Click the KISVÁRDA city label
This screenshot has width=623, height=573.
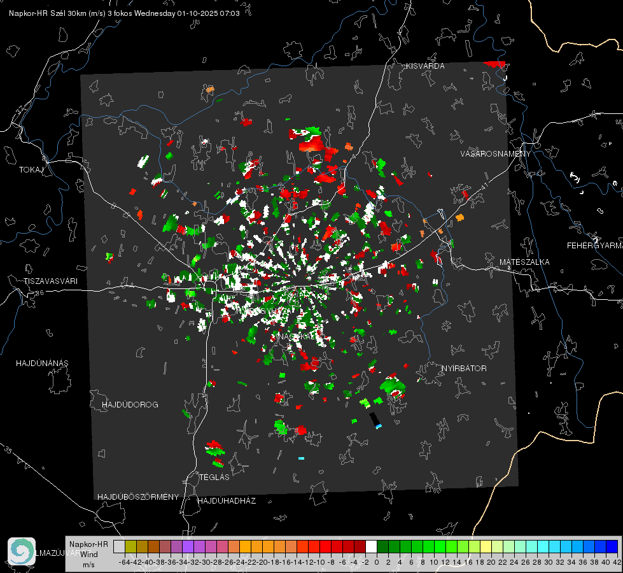point(426,66)
